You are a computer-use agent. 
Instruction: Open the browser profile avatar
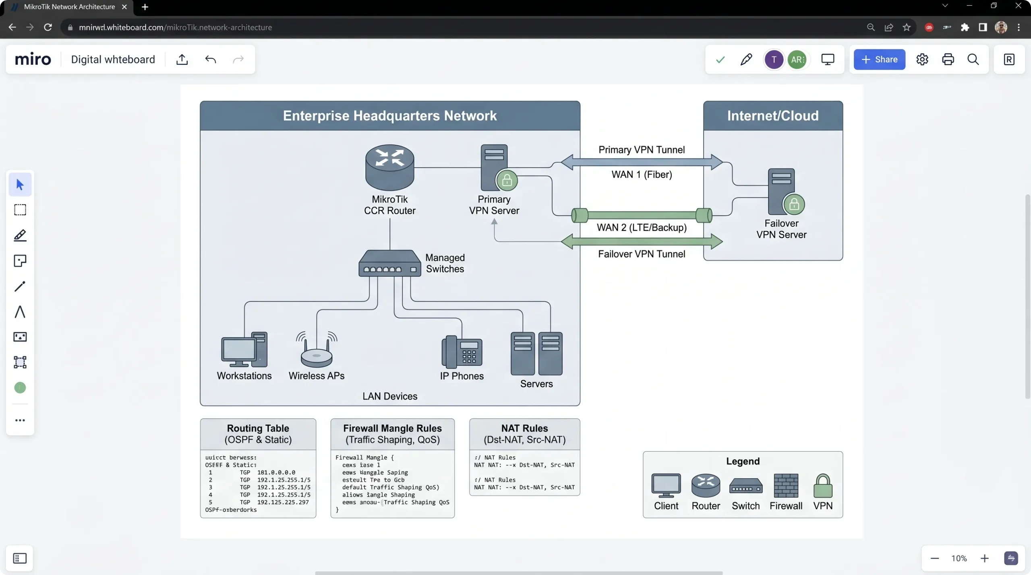(1001, 27)
